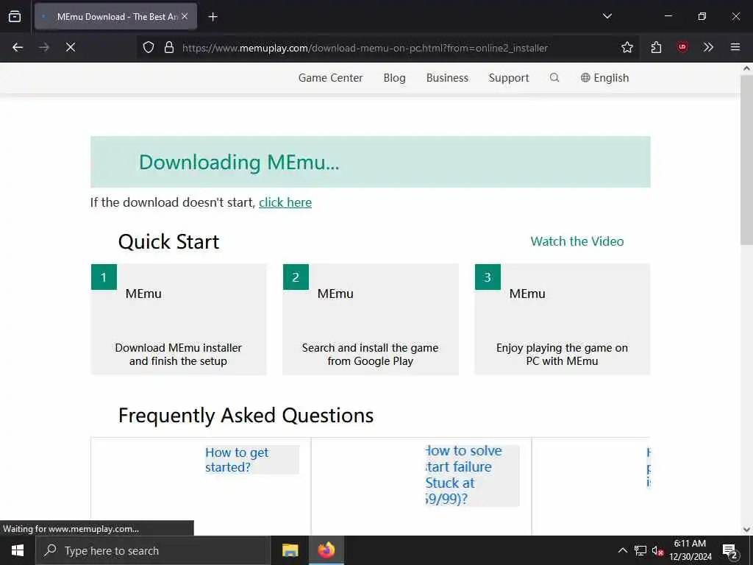Open a new tab with plus icon
Viewport: 753px width, 565px height.
213,17
